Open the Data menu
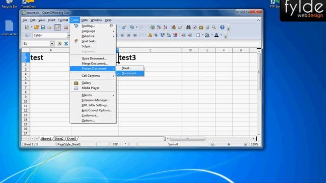 coord(85,20)
